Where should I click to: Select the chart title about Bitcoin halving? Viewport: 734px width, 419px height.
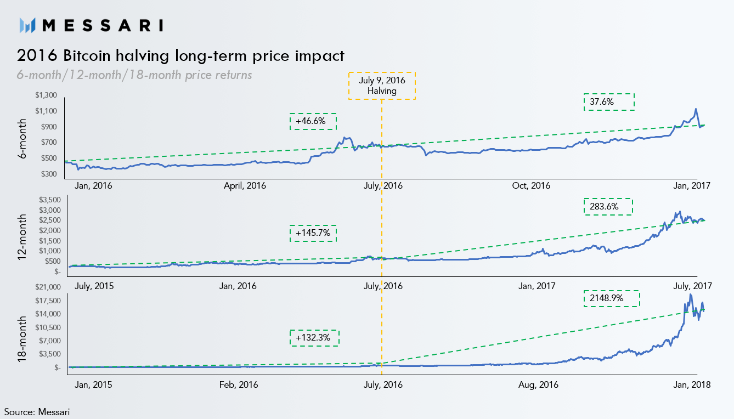coord(181,55)
